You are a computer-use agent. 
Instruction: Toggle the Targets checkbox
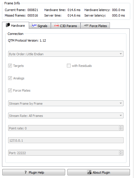[x=10, y=66]
